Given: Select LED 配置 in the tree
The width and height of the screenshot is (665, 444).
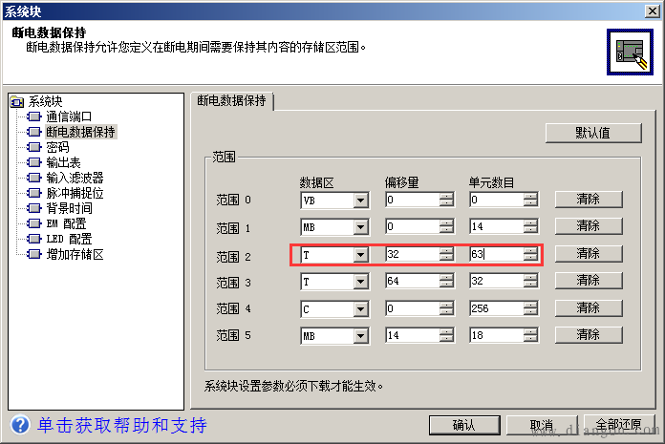Looking at the screenshot, I should (x=69, y=239).
